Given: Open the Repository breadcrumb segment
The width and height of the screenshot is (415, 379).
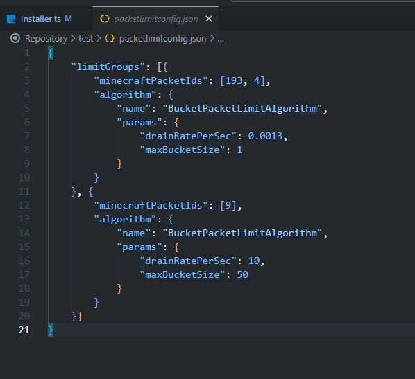Looking at the screenshot, I should click(46, 39).
